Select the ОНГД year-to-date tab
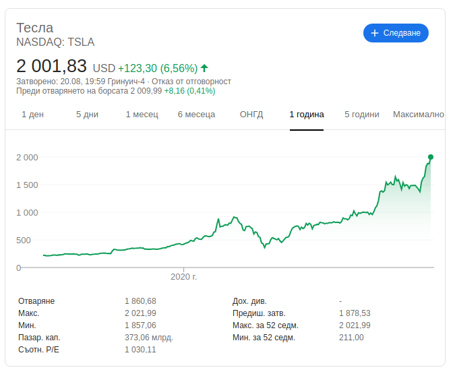Image resolution: width=455 pixels, height=376 pixels. pos(251,115)
